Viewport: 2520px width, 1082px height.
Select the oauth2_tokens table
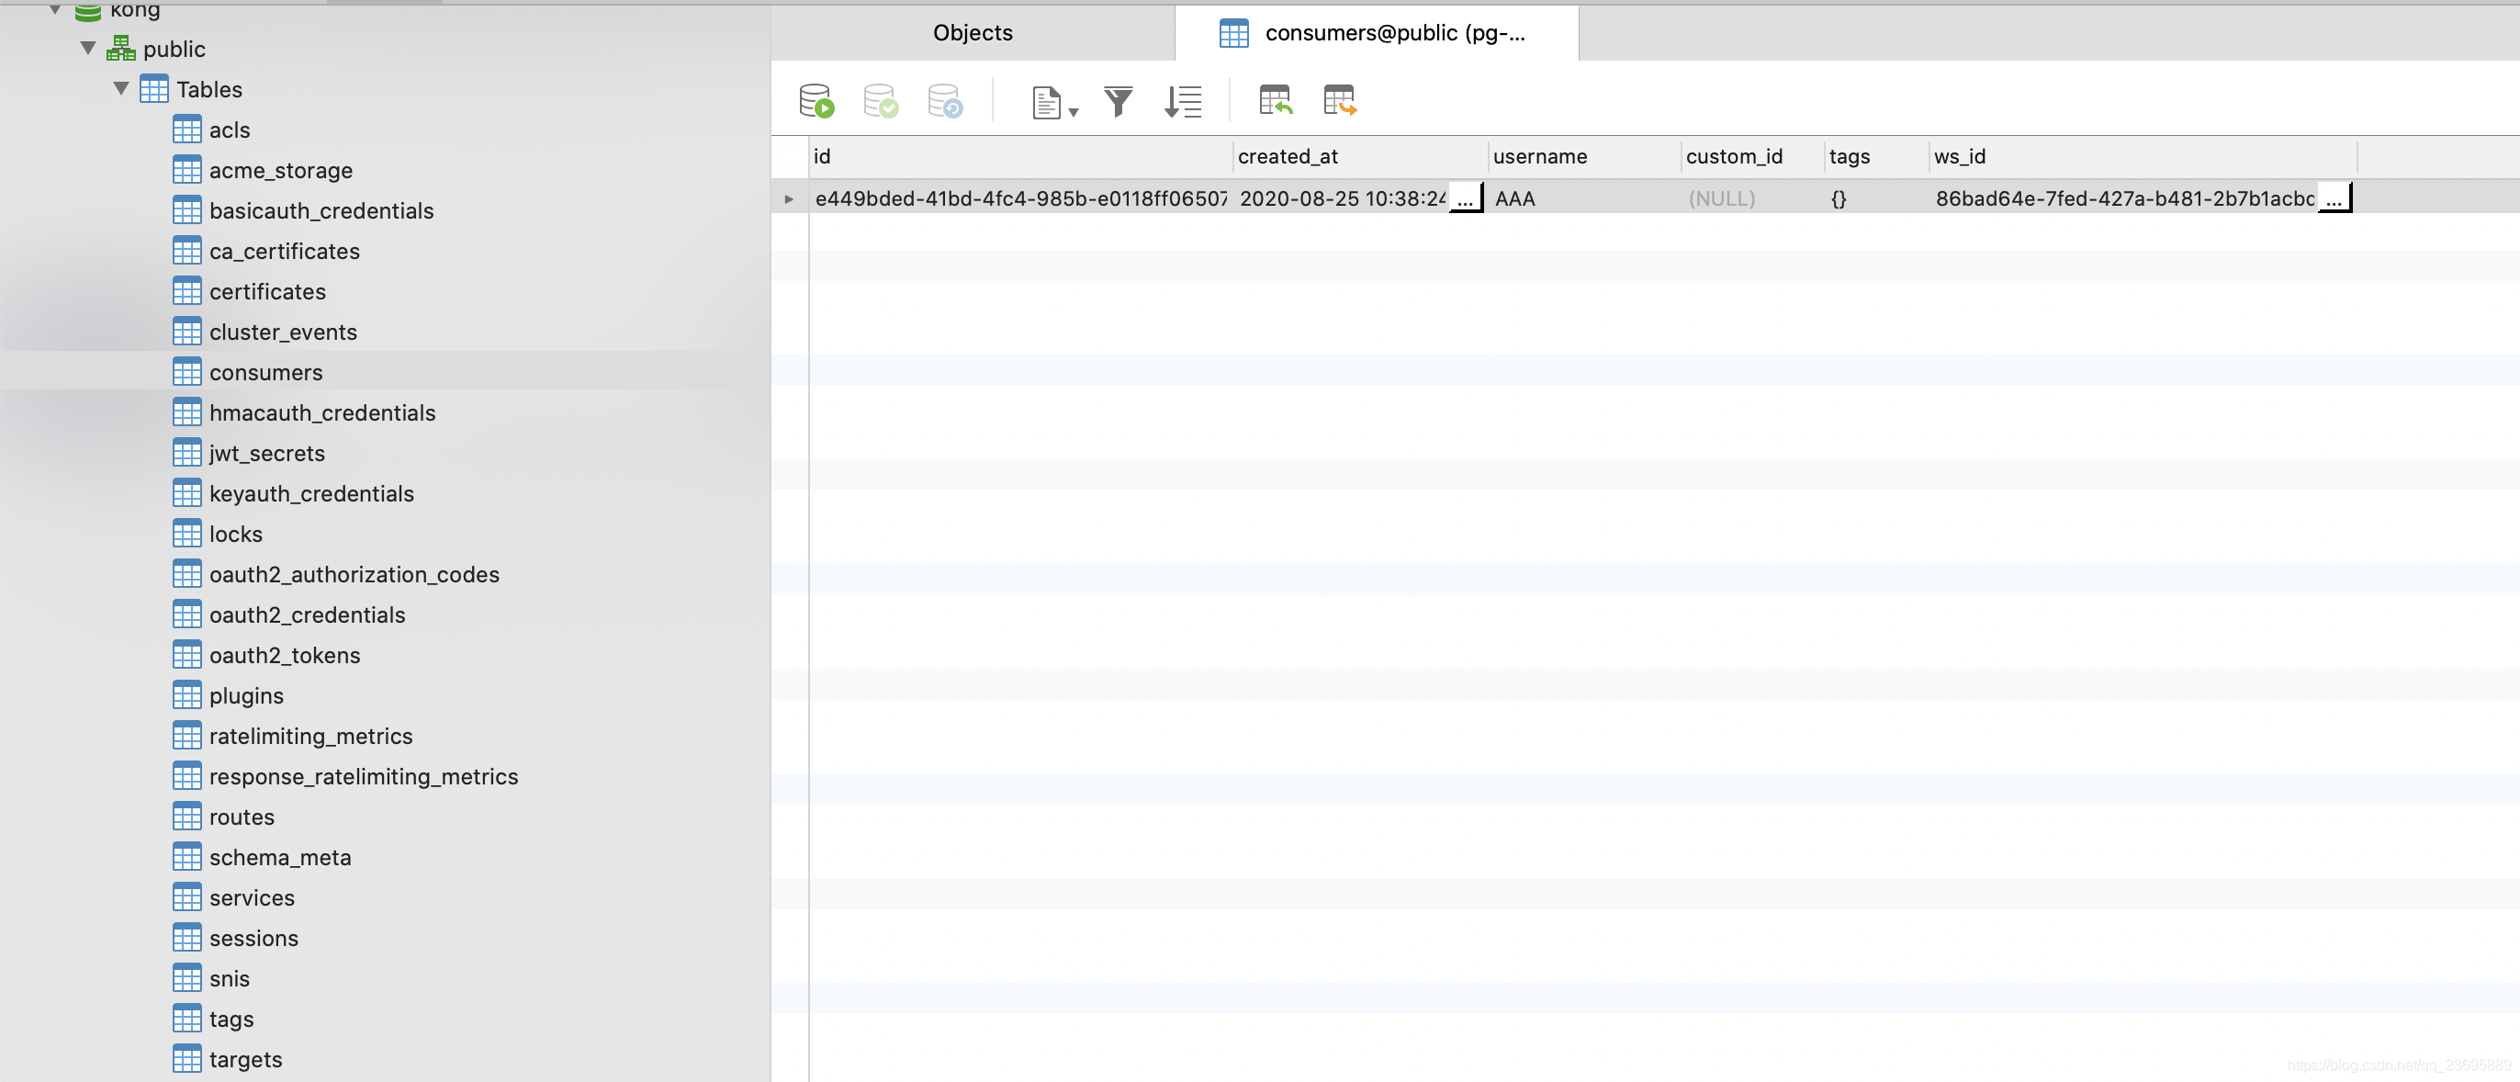coord(284,656)
